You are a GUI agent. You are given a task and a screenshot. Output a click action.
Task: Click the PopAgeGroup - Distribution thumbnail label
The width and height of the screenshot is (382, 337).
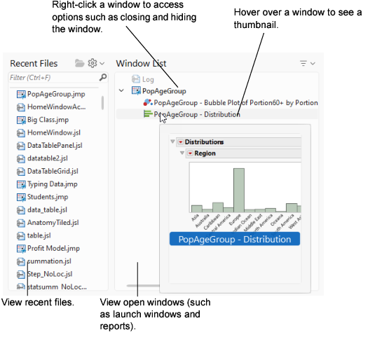pyautogui.click(x=235, y=239)
